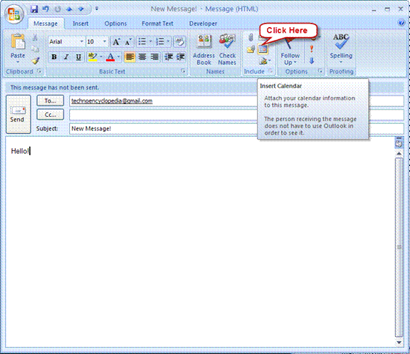
Task: Click the Check Names icon
Action: click(227, 50)
